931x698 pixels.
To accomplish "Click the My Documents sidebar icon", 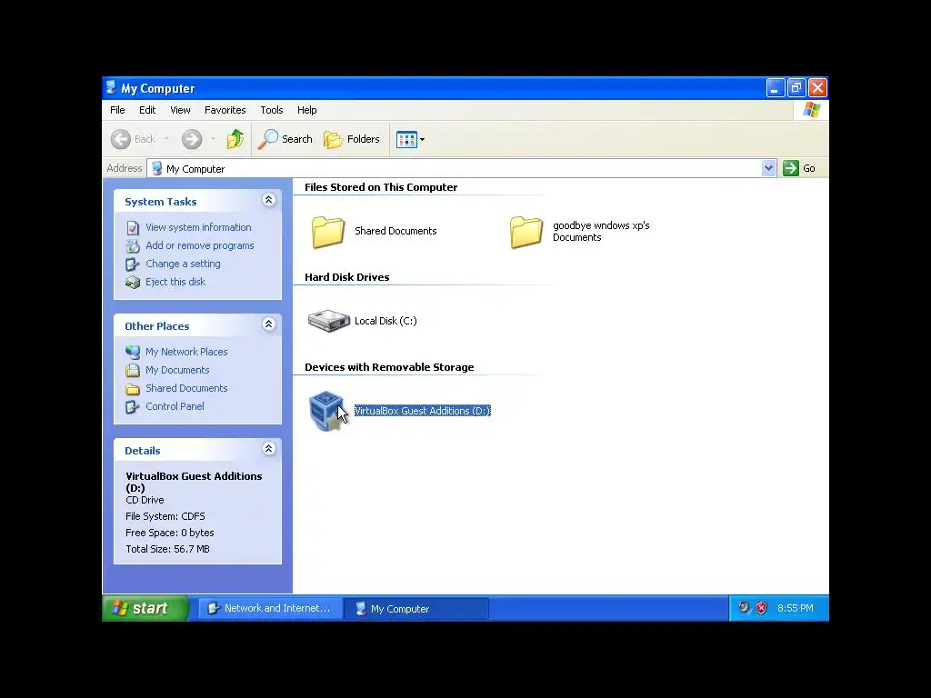I will click(133, 371).
